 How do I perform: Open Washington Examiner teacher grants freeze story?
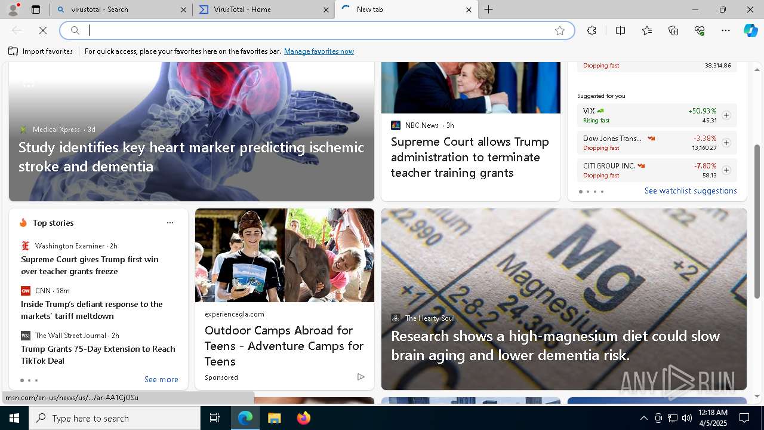(90, 265)
